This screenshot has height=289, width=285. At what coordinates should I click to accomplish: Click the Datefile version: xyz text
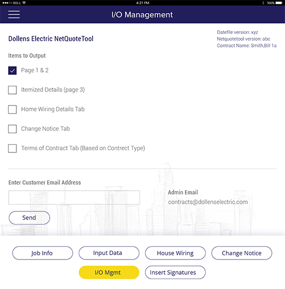click(x=237, y=32)
